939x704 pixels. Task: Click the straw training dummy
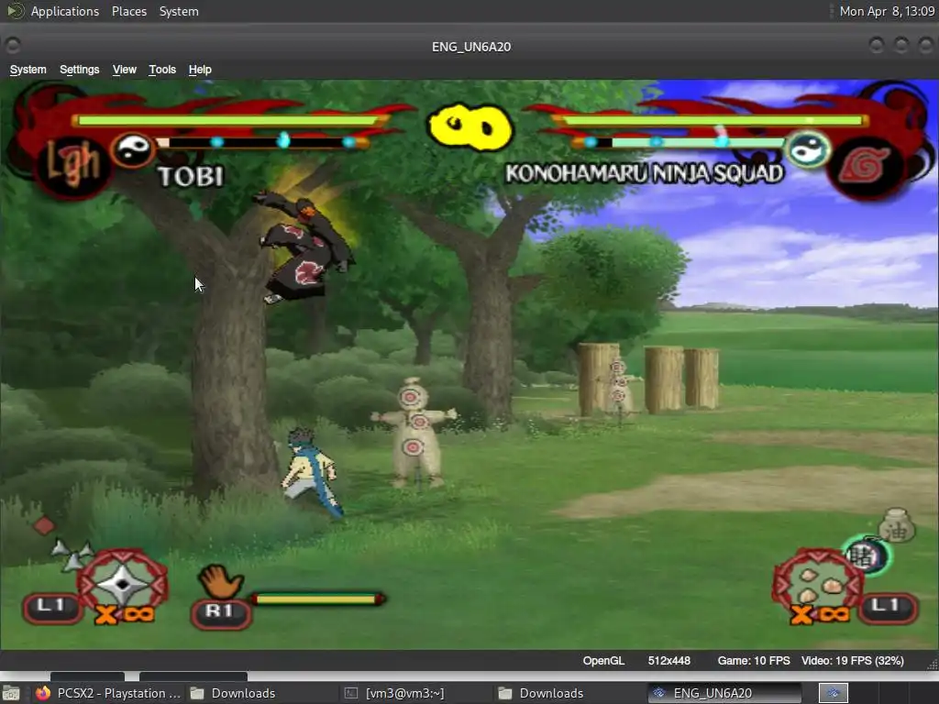[414, 433]
